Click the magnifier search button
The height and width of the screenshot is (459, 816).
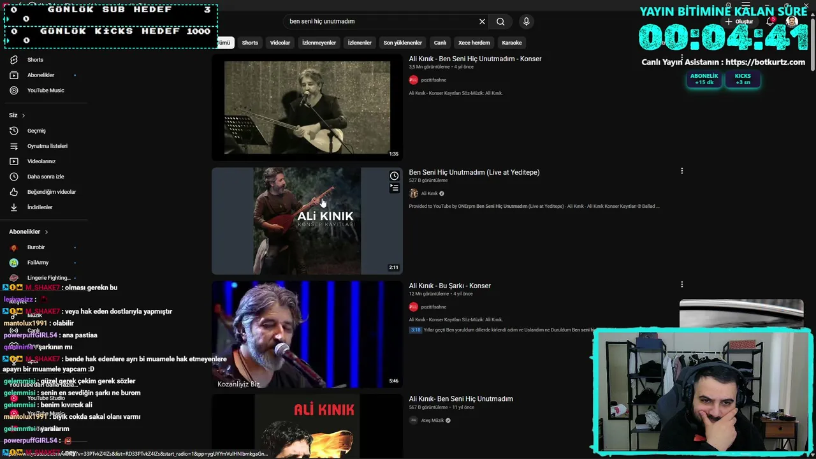tap(500, 22)
